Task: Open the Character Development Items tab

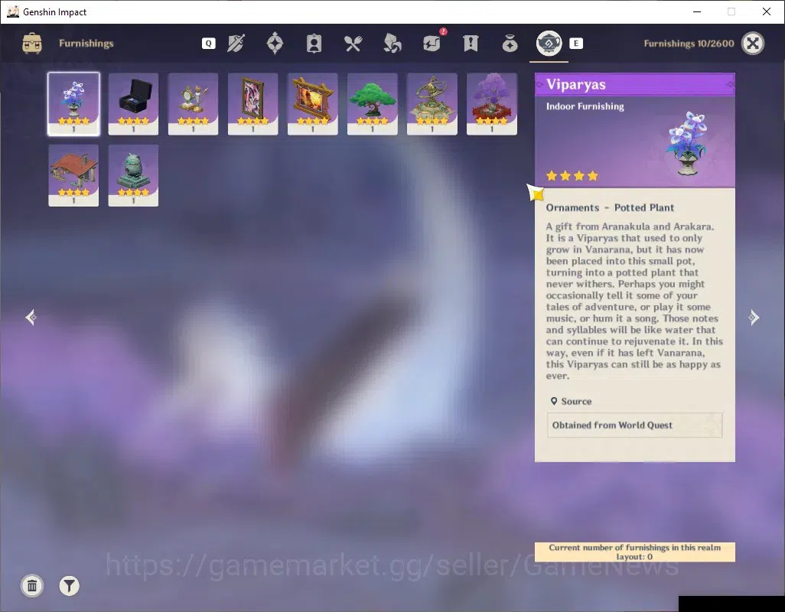Action: tap(314, 44)
